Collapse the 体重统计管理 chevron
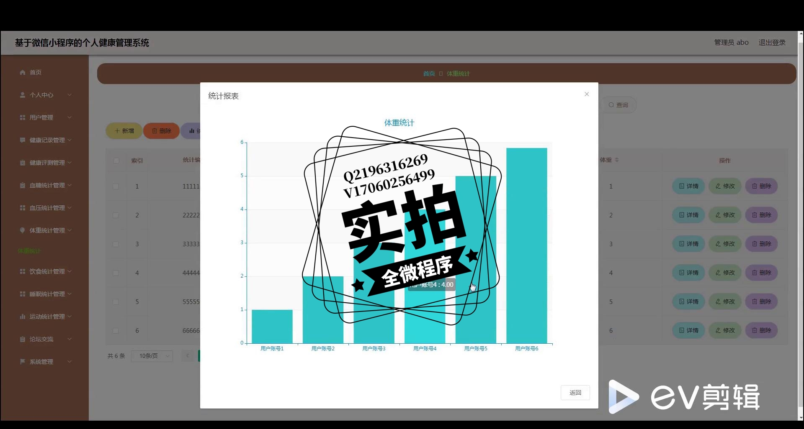Image resolution: width=804 pixels, height=429 pixels. [x=70, y=230]
